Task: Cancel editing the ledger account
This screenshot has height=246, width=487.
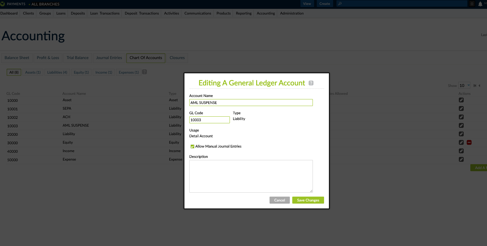Action: click(279, 200)
